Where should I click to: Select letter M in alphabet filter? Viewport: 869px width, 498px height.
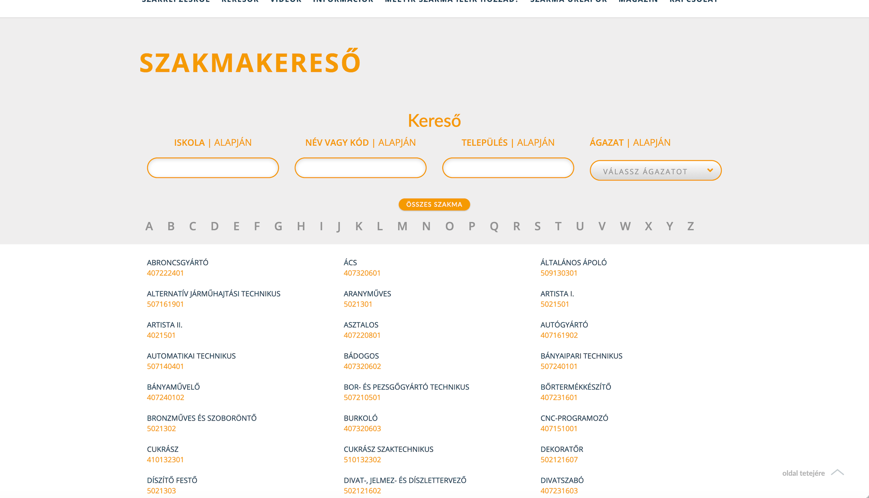[x=402, y=226]
